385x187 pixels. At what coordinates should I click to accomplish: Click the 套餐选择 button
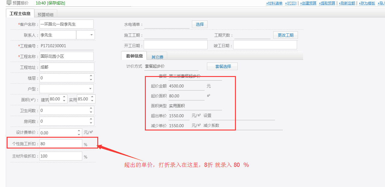223,66
